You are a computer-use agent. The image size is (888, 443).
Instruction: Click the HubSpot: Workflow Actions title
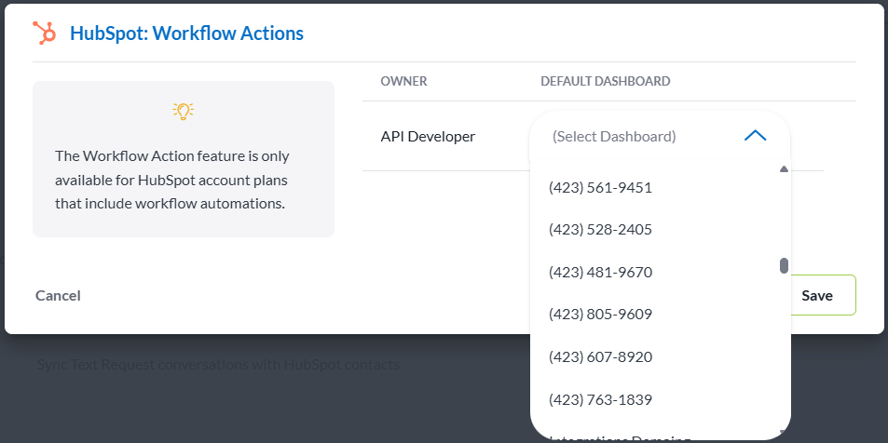coord(186,34)
